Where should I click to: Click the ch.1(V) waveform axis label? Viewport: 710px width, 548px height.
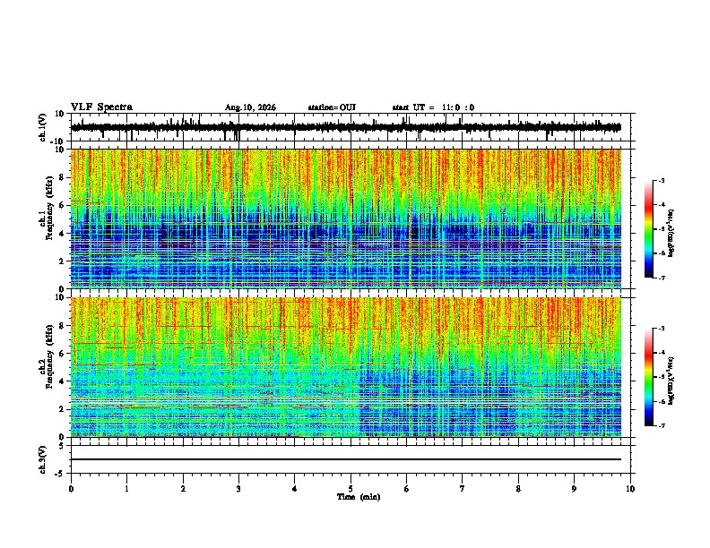click(x=43, y=127)
